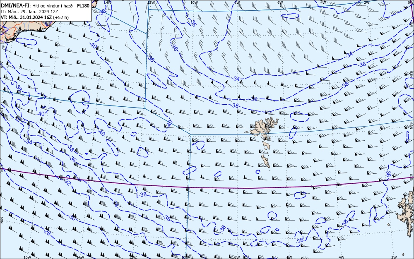Click the southernmost Faroe island Suðuroy
Viewport: 414px width, 259px height.
pyautogui.click(x=266, y=161)
